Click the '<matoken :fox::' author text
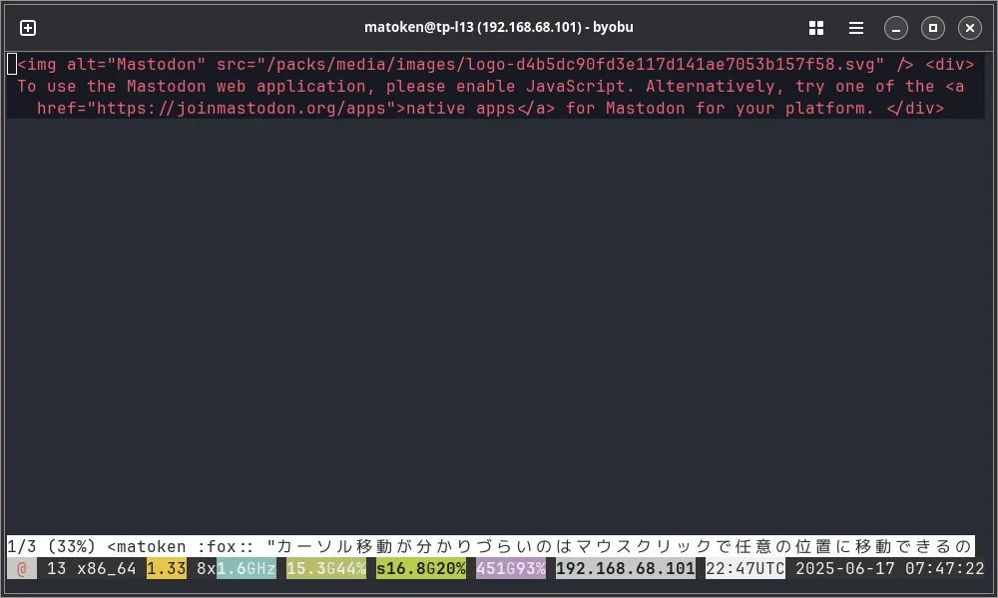 point(180,546)
